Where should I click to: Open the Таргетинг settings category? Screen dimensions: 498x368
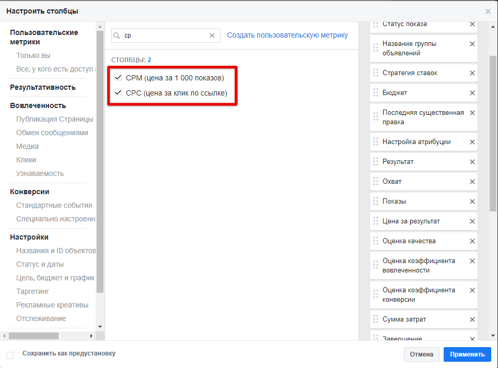(x=33, y=291)
